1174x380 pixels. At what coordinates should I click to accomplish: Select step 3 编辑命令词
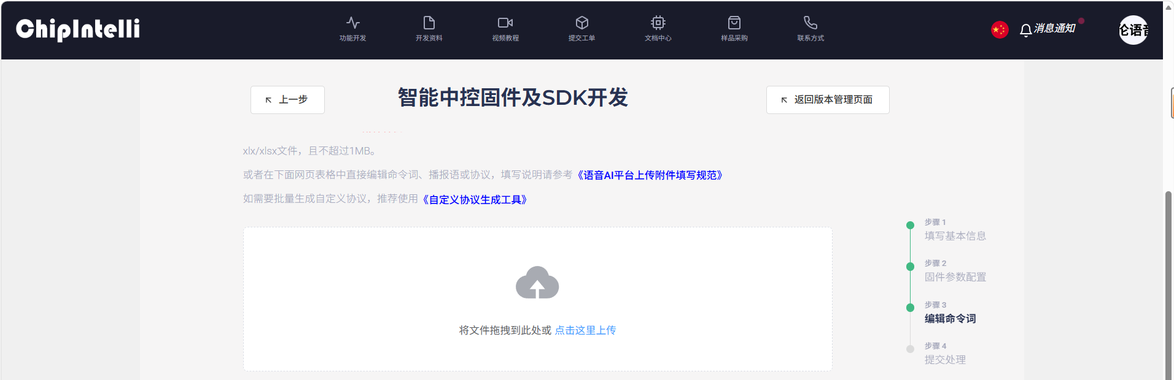click(x=950, y=319)
